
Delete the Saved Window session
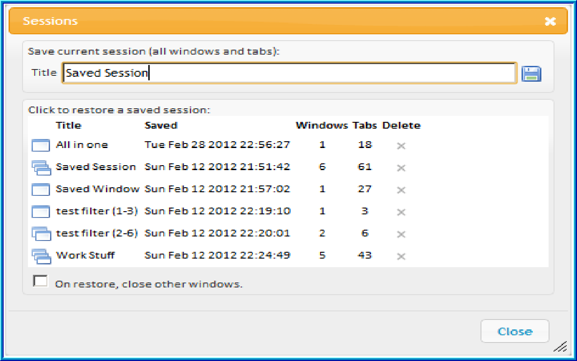click(x=401, y=190)
